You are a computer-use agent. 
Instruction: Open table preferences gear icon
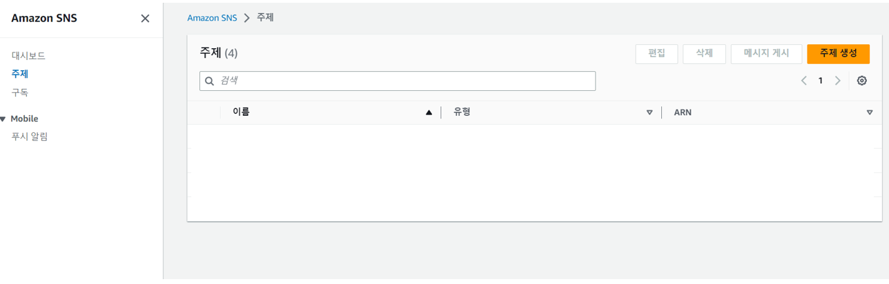(861, 81)
